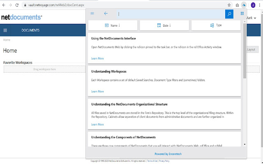Go back in browser history
The image size is (263, 164).
(4, 5)
